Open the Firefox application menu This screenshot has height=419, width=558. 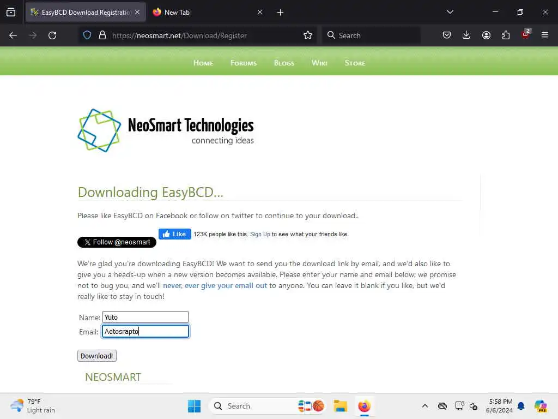(545, 35)
